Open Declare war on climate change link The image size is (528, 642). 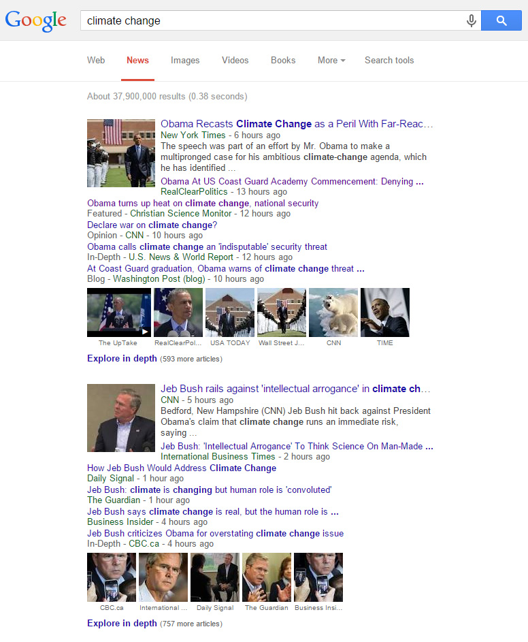coord(152,225)
